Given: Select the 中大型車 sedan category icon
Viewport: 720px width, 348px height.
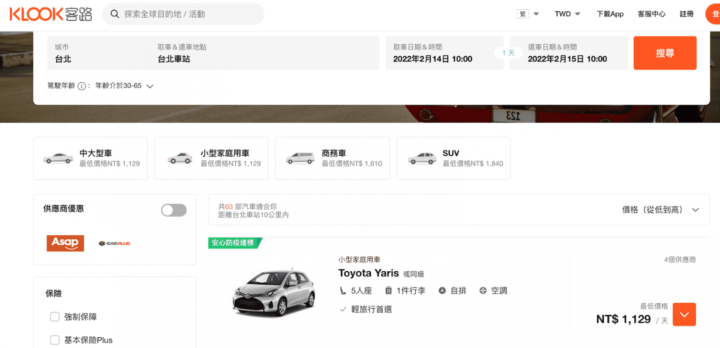Looking at the screenshot, I should [58, 158].
